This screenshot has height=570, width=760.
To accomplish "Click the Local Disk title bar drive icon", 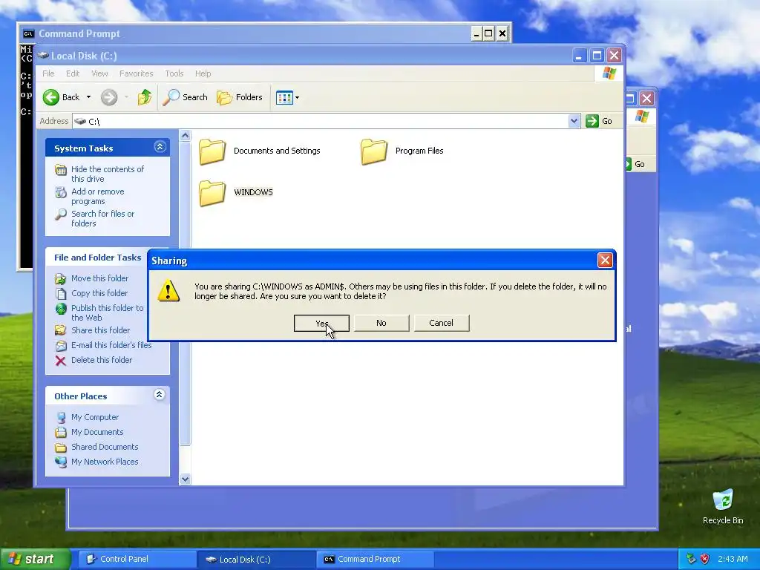I will 43,55.
